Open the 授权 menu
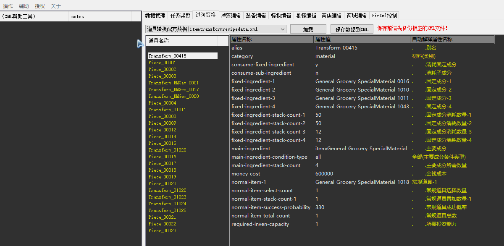Screen dimensions: 504x246 tap(40, 6)
